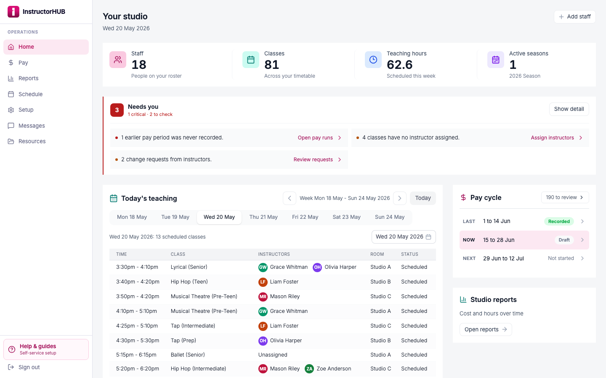
Task: Click Zoe Anderson's ZA avatar
Action: tap(309, 369)
